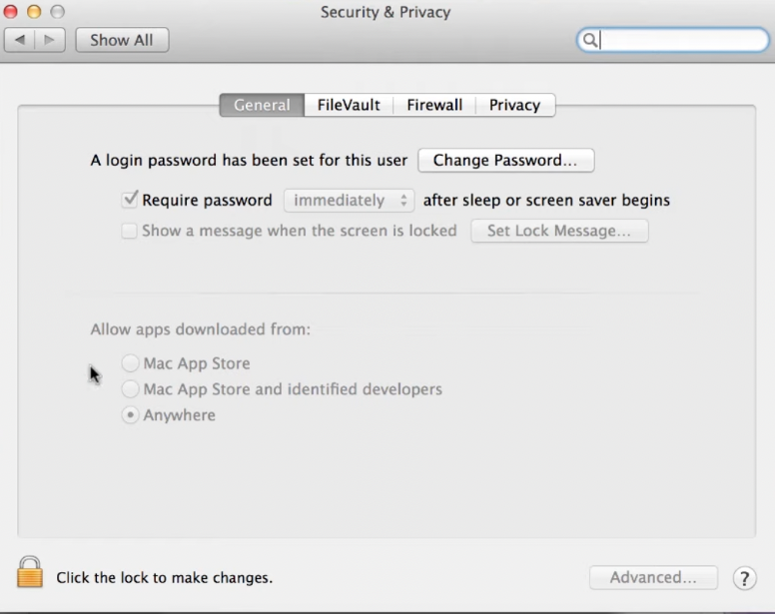Select the Anywhere radio button

coord(130,415)
